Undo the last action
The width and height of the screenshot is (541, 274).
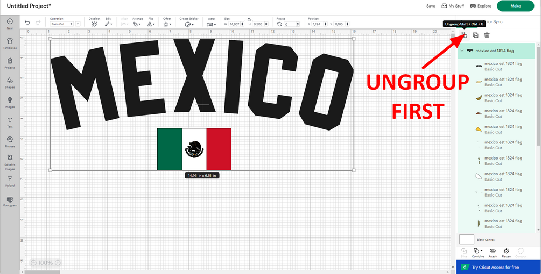coord(27,23)
